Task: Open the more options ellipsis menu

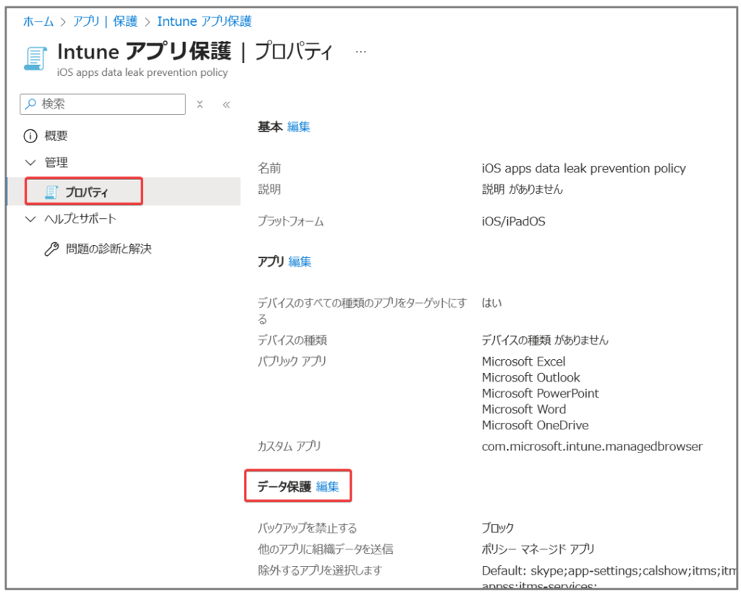Action: click(360, 51)
